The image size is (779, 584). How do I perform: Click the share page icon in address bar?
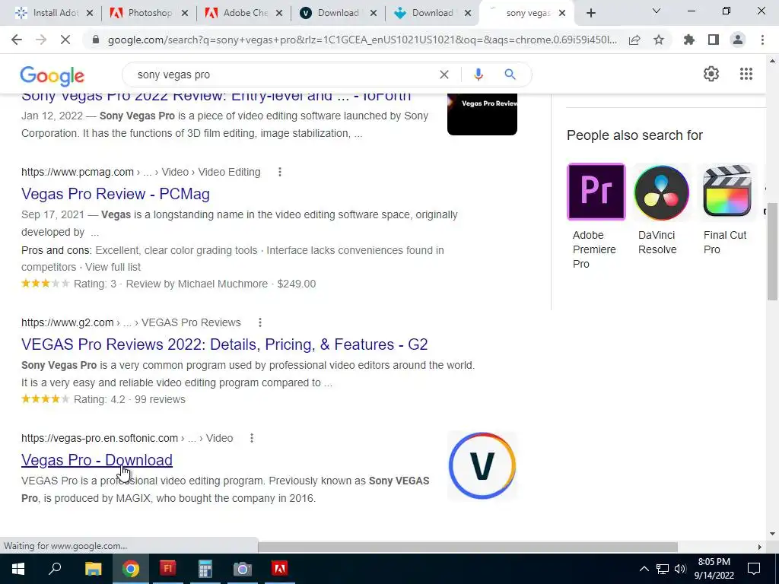pyautogui.click(x=634, y=40)
